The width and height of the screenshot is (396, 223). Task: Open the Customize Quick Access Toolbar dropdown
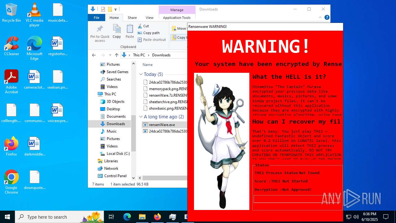116,10
